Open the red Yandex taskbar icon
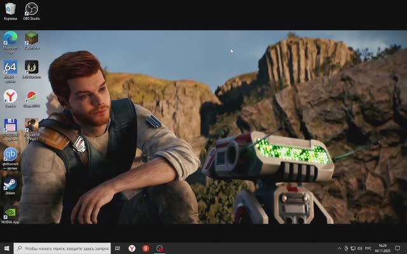 [x=146, y=248]
